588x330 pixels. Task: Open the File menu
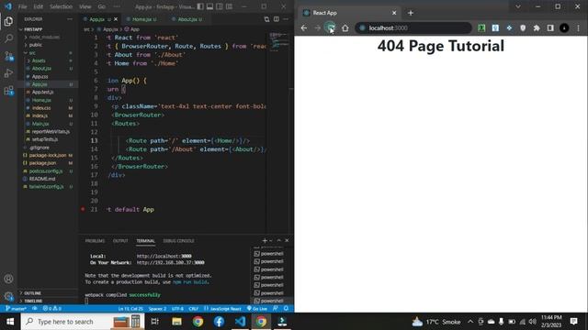point(22,6)
